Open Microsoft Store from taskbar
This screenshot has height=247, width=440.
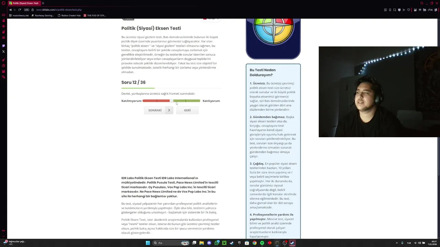tap(247, 243)
